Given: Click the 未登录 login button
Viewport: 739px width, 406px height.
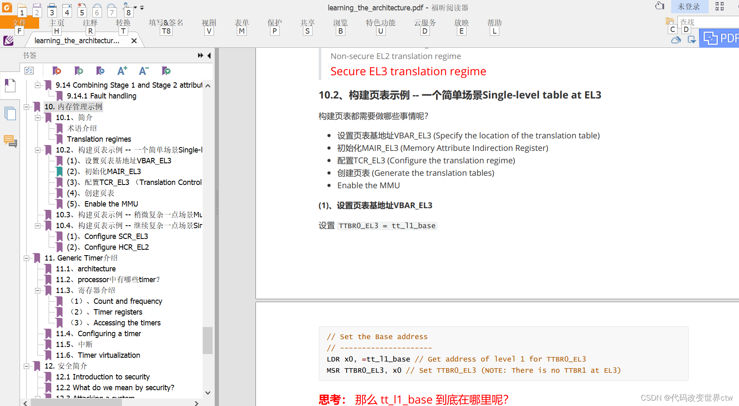Looking at the screenshot, I should 689,7.
